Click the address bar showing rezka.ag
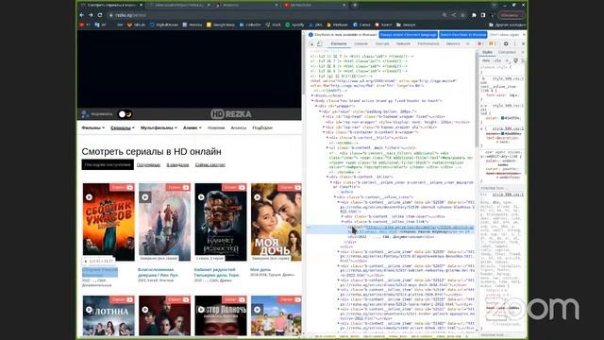The width and height of the screenshot is (604, 340). coord(270,15)
